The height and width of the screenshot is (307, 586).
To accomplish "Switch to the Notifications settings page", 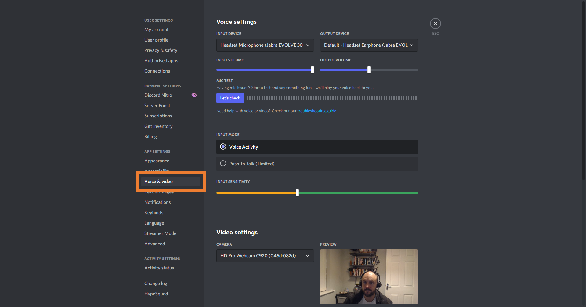I will [x=157, y=202].
